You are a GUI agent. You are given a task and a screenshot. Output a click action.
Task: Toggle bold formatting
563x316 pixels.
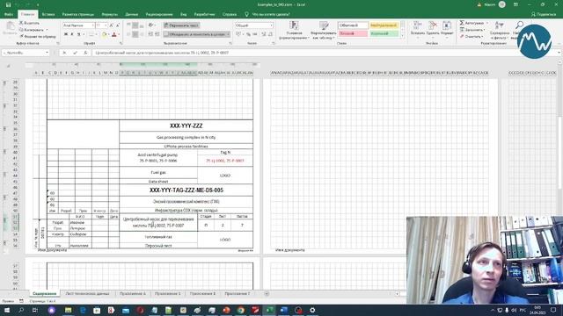click(x=66, y=34)
